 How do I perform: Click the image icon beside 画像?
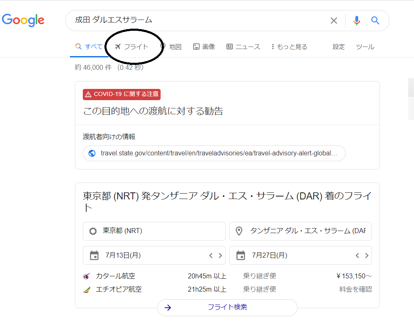(196, 47)
